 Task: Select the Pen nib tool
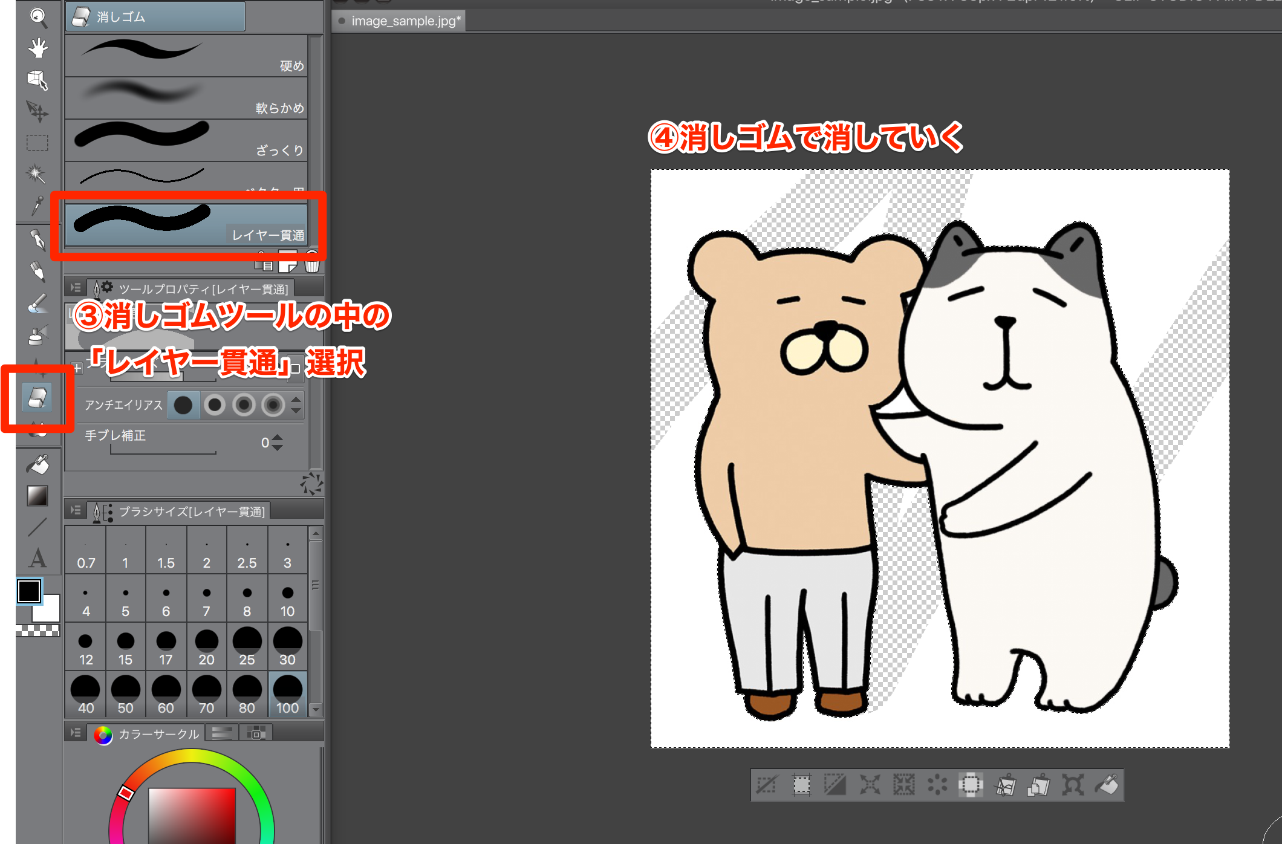(38, 240)
